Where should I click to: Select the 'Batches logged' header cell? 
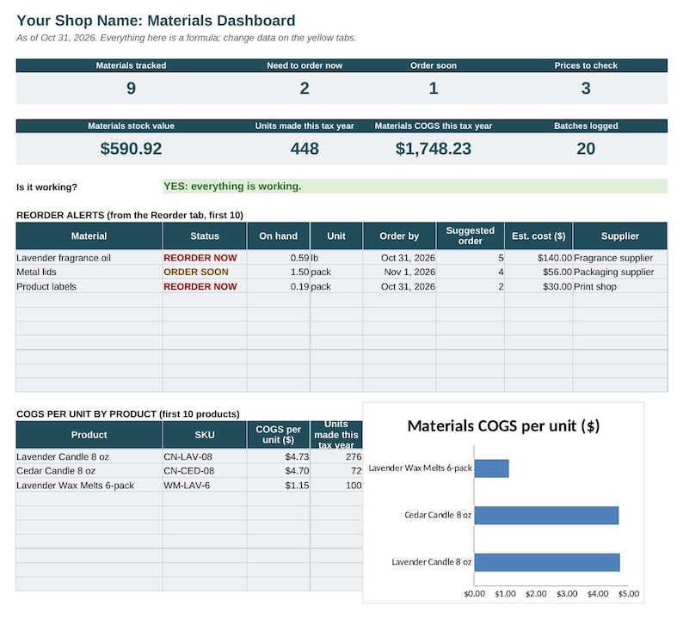[x=586, y=125]
